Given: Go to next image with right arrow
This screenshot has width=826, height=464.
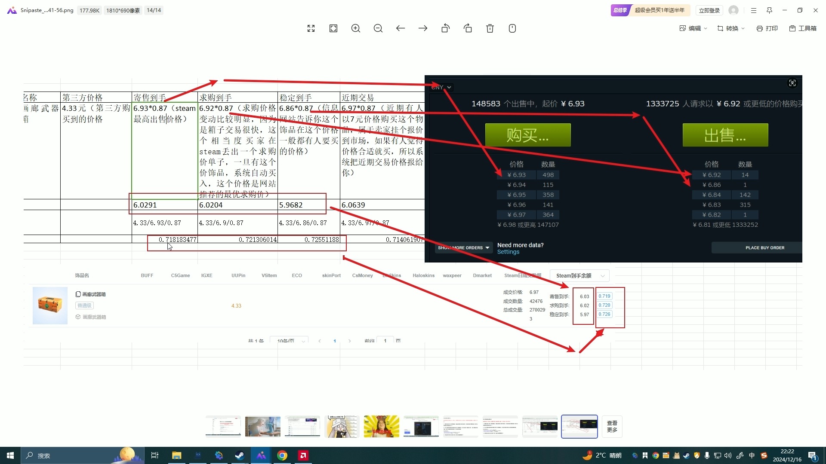Looking at the screenshot, I should 423,28.
